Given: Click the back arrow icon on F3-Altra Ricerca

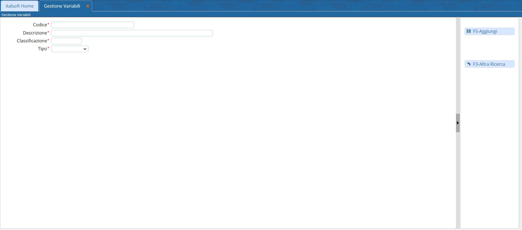Looking at the screenshot, I should tap(469, 64).
